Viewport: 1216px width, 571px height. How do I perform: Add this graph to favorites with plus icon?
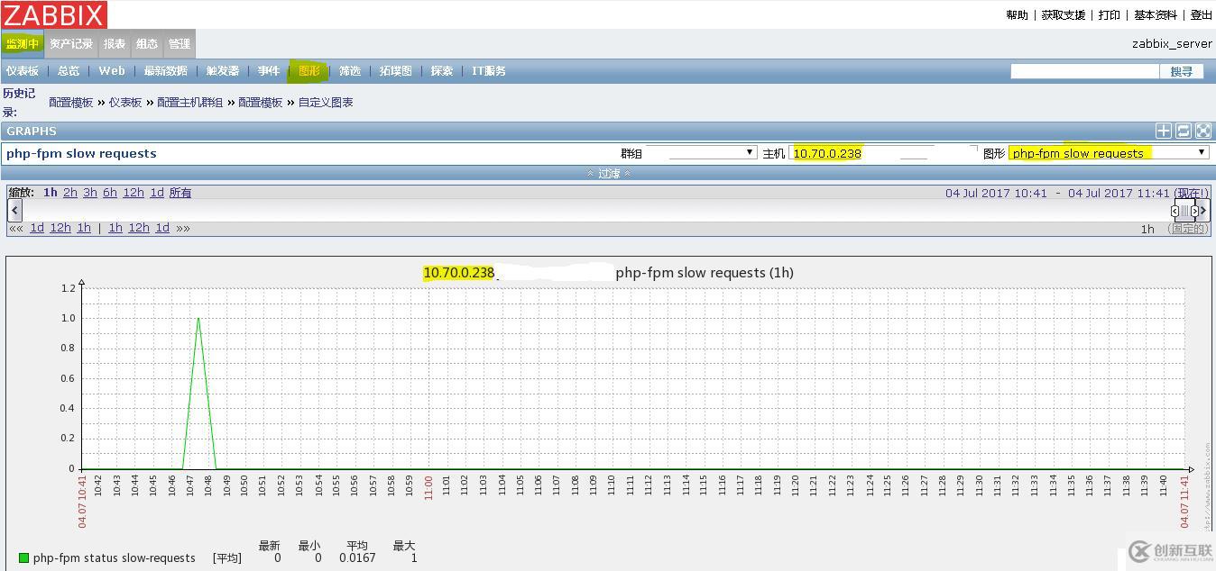click(1164, 131)
